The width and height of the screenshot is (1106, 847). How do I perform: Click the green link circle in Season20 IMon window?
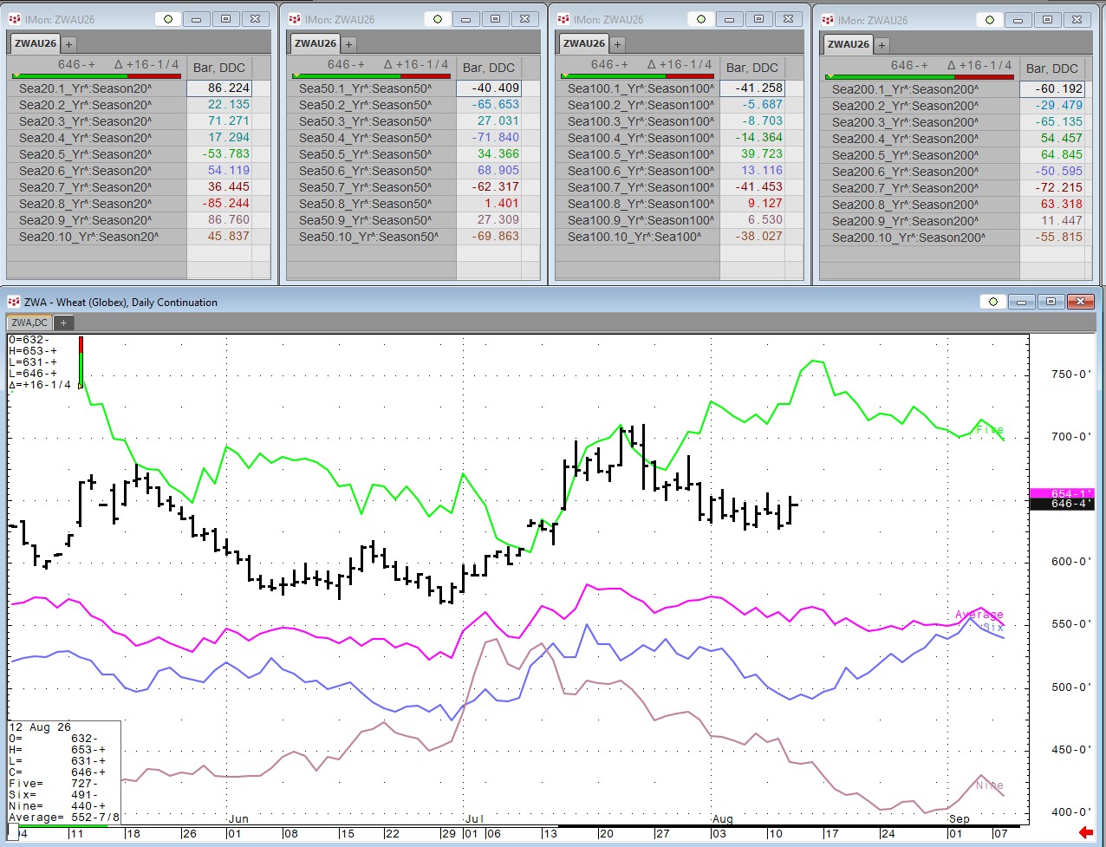168,19
